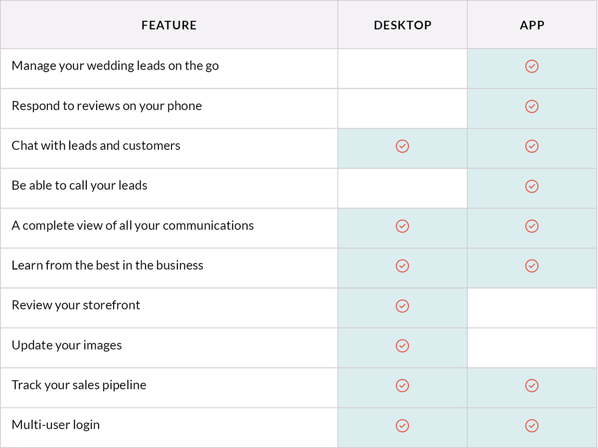Screen dimensions: 598x448
Task: Click App checkmark for Respond to reviews row
Action: tap(532, 106)
